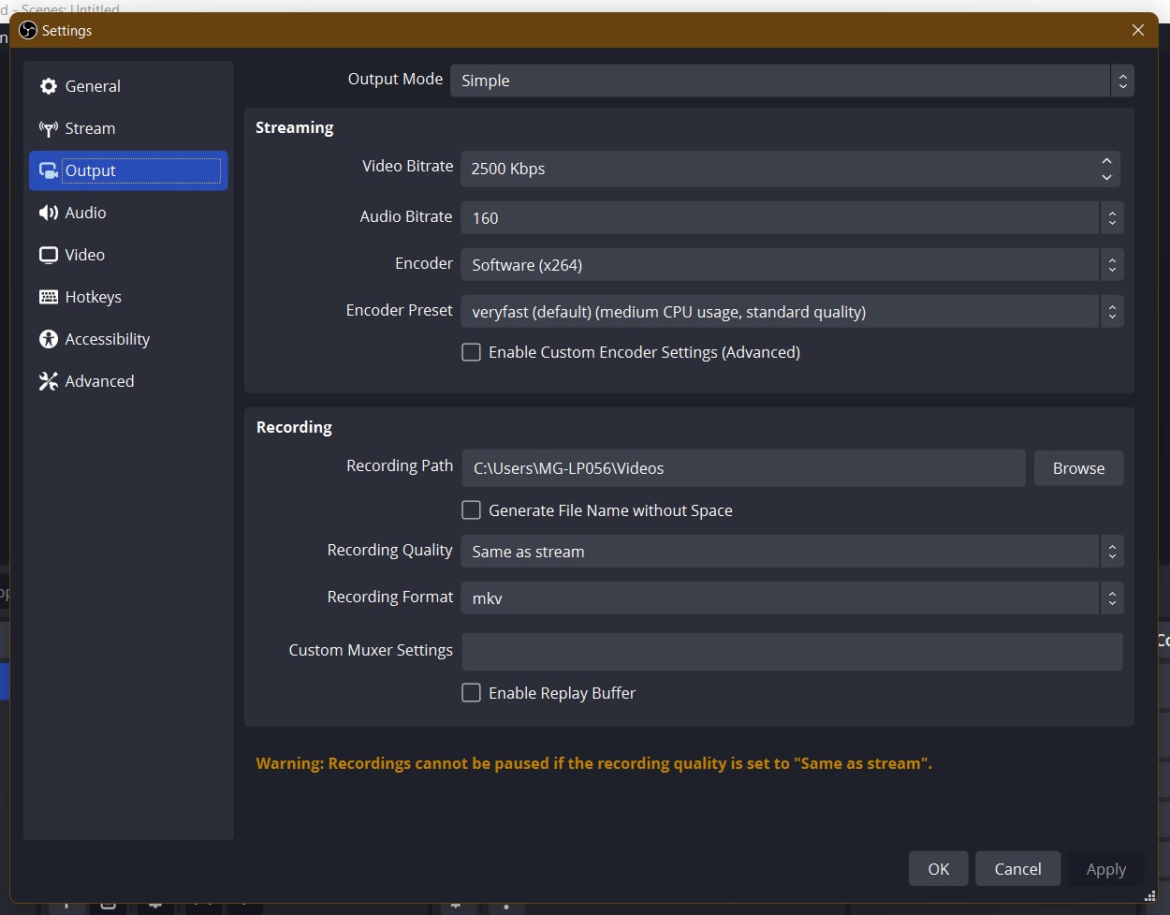Click the speaker icon beside Audio
Screen dimensions: 1170x915
[48, 213]
